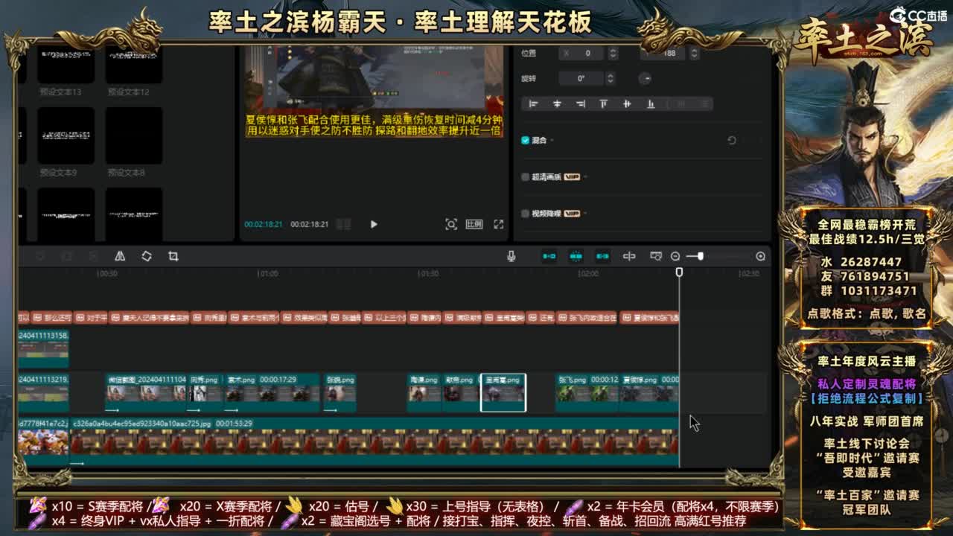Toggle main track magnet
This screenshot has width=953, height=536.
click(549, 256)
